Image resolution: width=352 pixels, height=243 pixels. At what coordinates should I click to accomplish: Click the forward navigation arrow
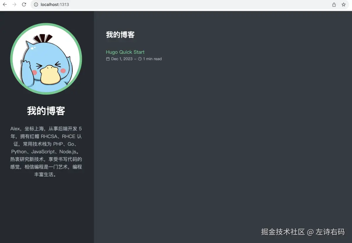[14, 5]
